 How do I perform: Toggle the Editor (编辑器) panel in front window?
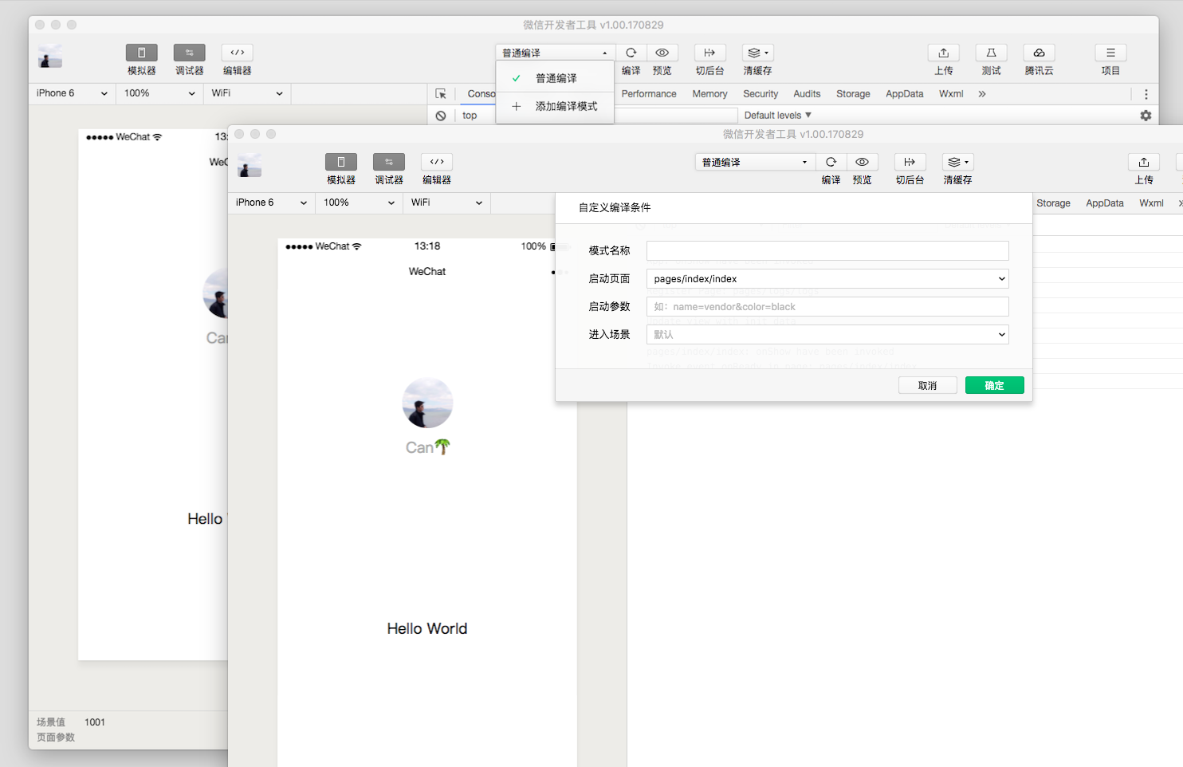point(437,162)
